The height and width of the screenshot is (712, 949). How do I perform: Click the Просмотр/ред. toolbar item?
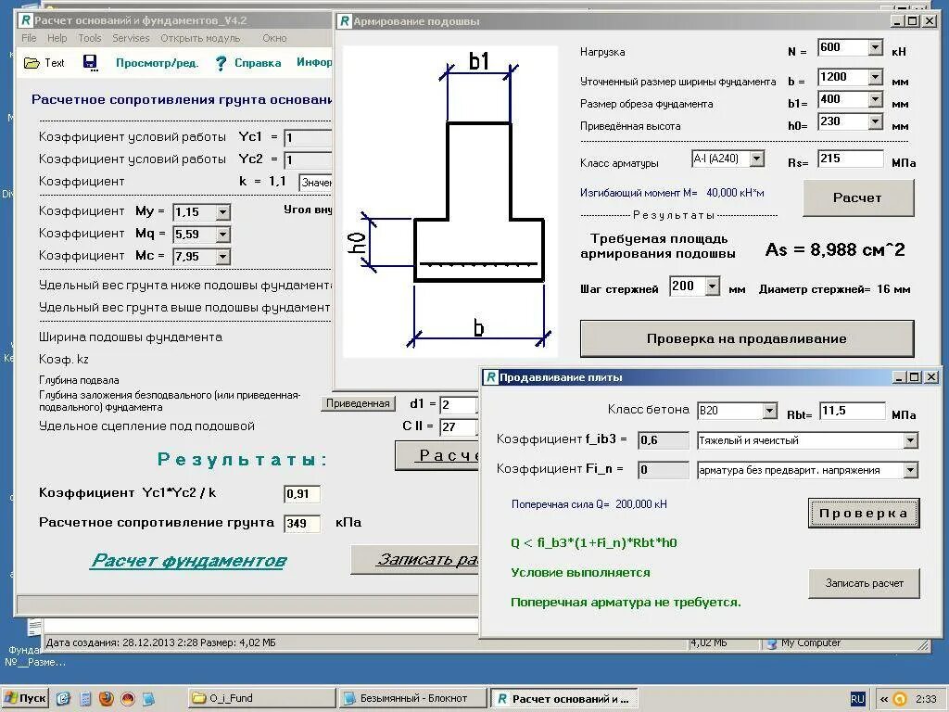tap(158, 63)
